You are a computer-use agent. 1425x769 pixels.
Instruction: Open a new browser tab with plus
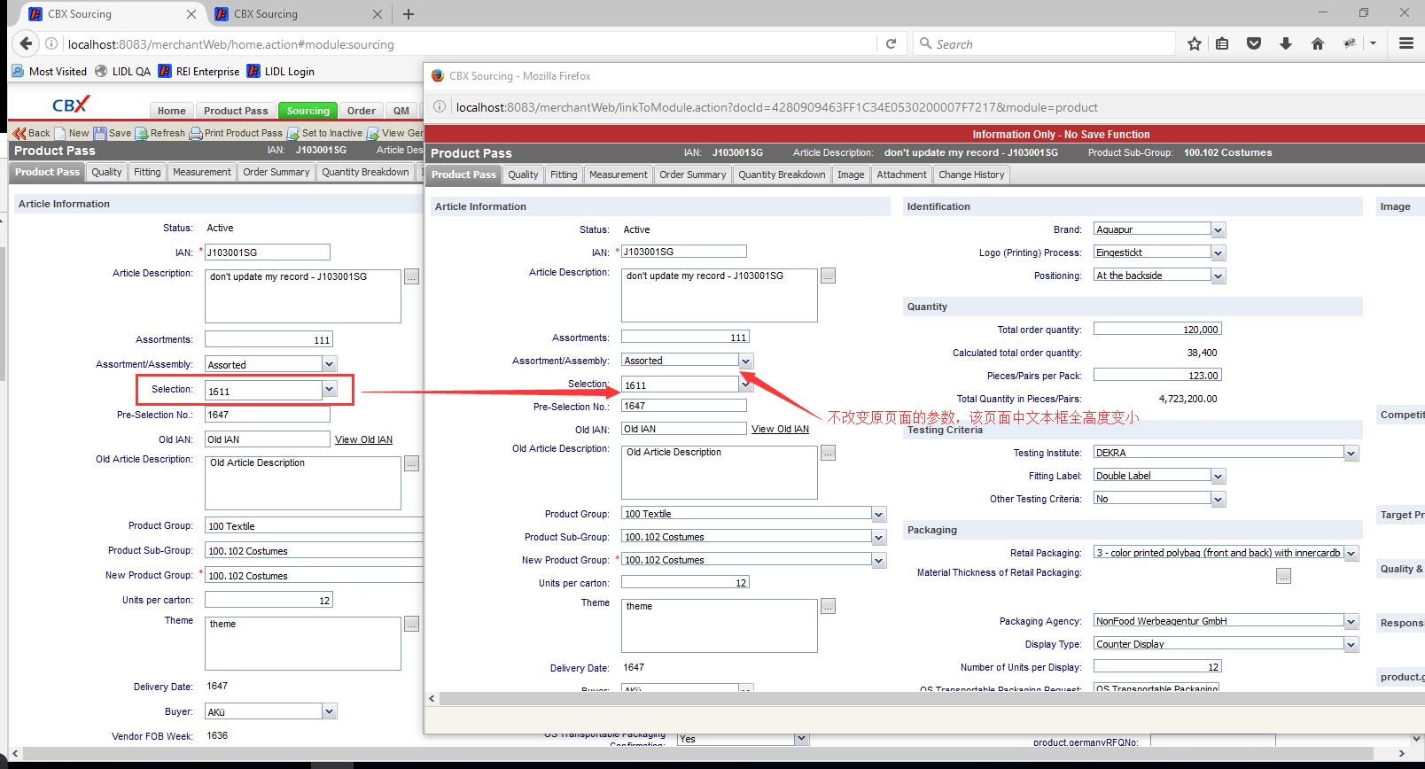[x=408, y=14]
